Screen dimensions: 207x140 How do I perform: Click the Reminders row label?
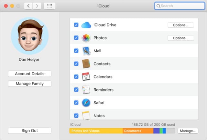(x=103, y=90)
